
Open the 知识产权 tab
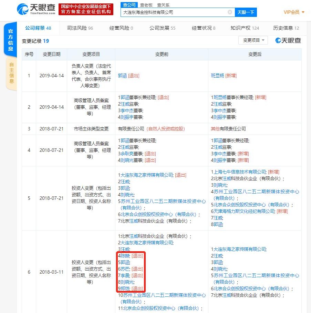click(245, 28)
